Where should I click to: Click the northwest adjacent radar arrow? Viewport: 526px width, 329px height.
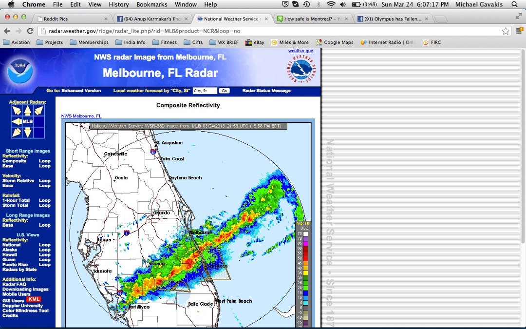coord(17,111)
